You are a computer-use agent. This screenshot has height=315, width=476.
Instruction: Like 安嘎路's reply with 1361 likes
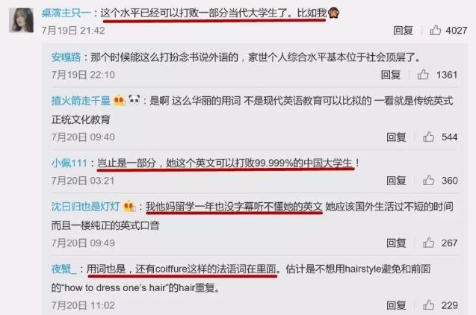click(x=423, y=75)
